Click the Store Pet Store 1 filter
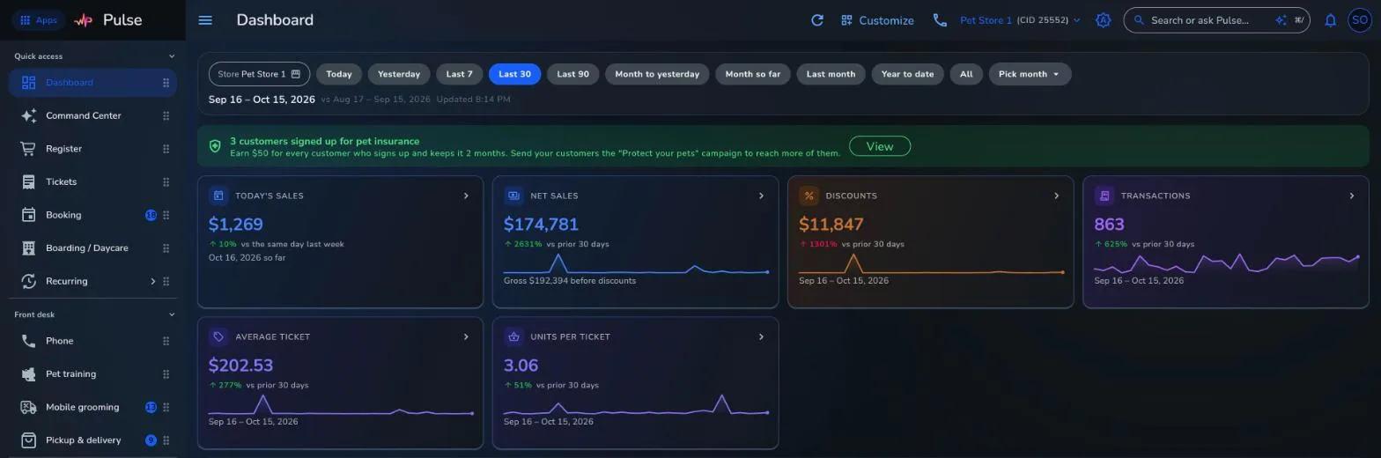 259,74
